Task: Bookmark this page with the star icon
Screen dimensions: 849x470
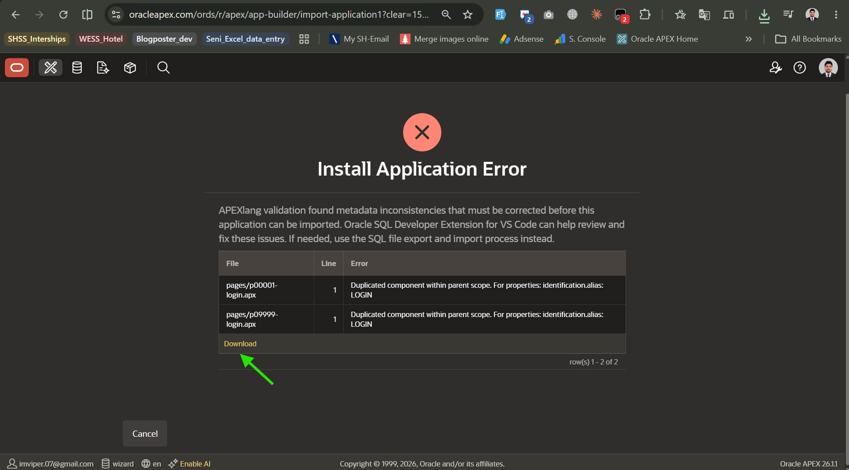Action: pyautogui.click(x=468, y=15)
